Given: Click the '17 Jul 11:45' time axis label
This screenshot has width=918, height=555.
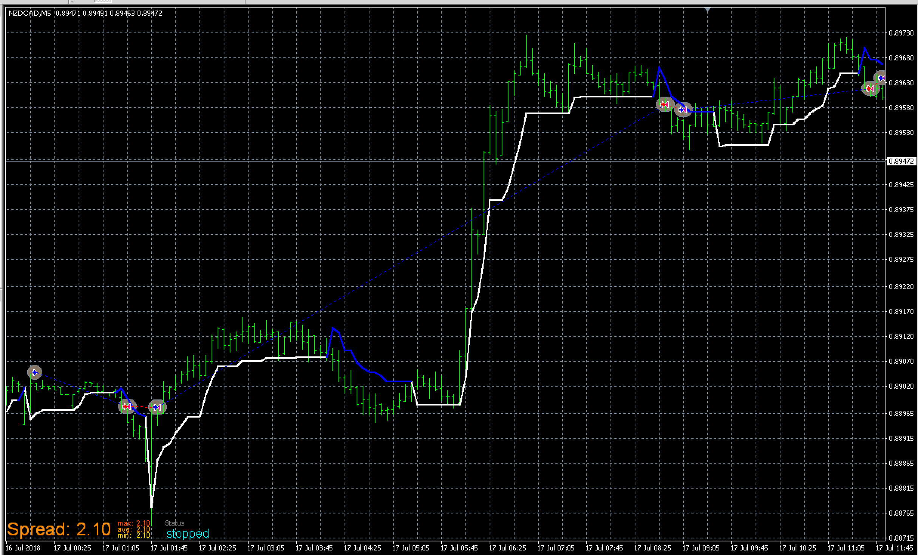Looking at the screenshot, I should 894,548.
